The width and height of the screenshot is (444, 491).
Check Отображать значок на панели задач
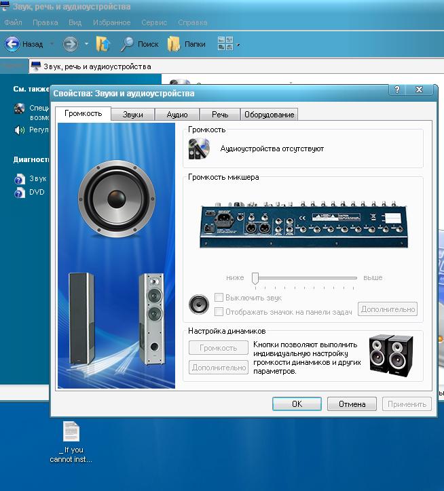pos(219,311)
